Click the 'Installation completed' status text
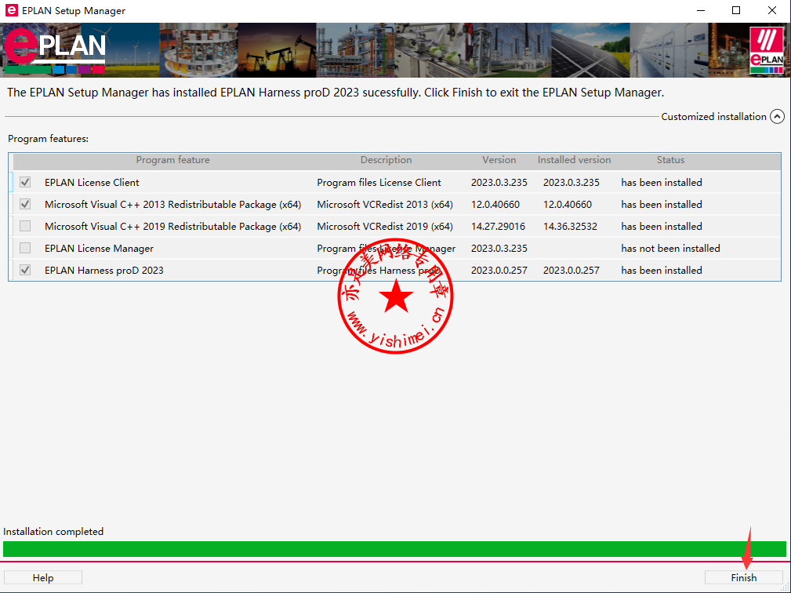The image size is (791, 593). pos(53,532)
